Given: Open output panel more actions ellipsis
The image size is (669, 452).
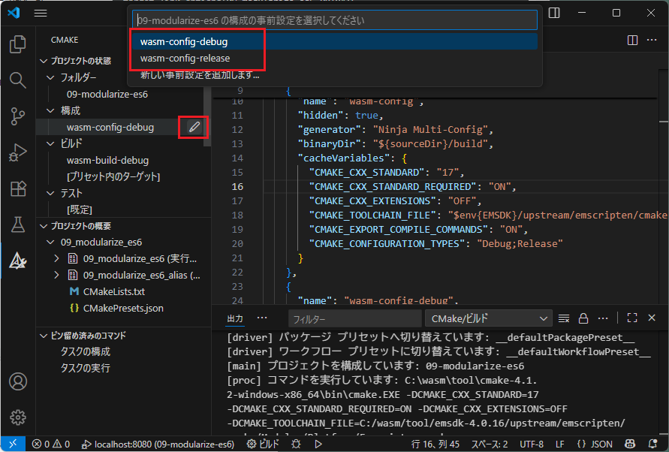Looking at the screenshot, I should click(x=603, y=318).
